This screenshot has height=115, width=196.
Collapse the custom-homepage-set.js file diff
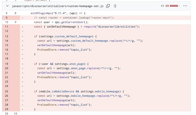coord(7,6)
